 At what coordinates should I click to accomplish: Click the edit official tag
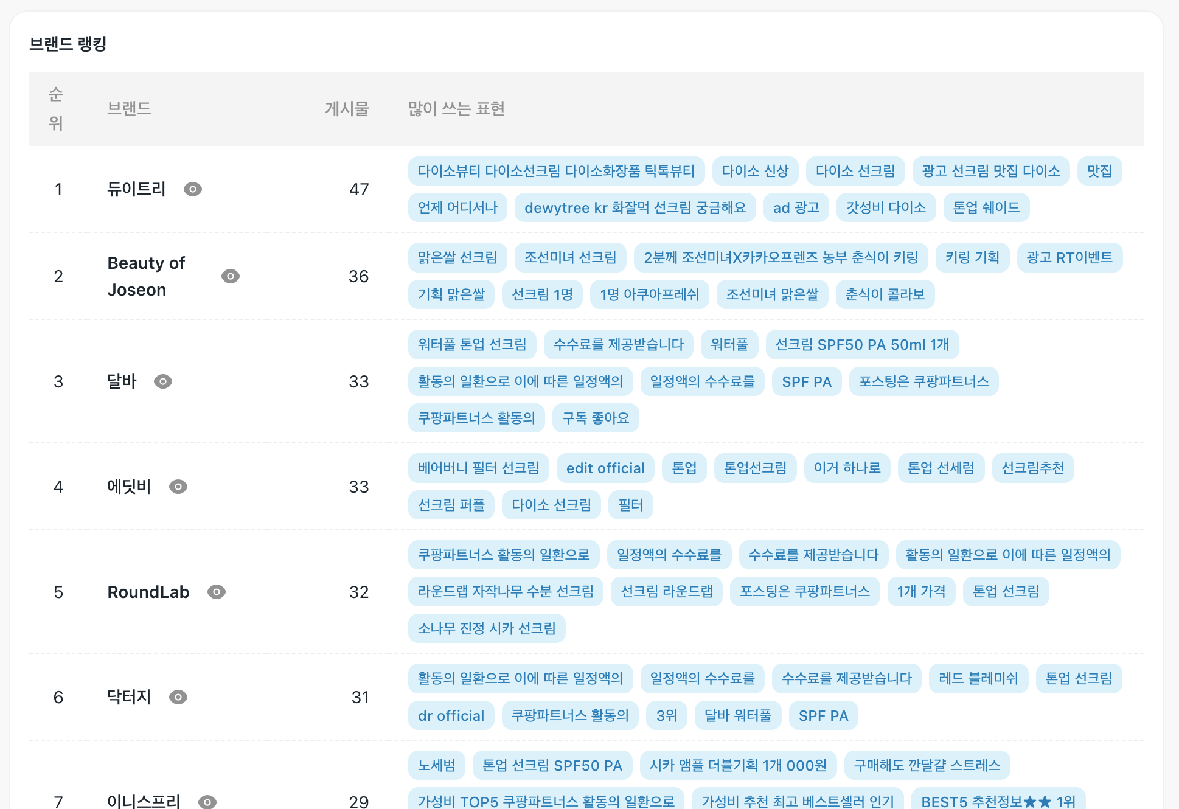605,468
